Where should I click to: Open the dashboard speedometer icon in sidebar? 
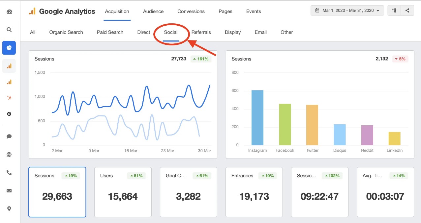point(9,12)
